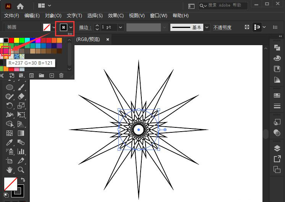285x202 pixels.
Task: Open the Stroke panel lines icon
Action: [x=277, y=106]
